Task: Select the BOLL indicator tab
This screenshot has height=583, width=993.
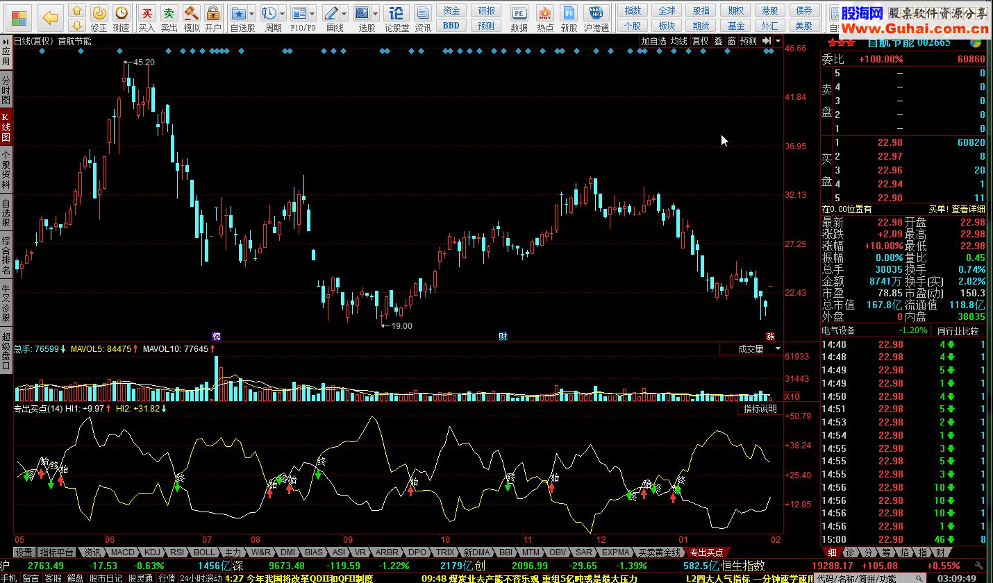Action: (x=204, y=552)
